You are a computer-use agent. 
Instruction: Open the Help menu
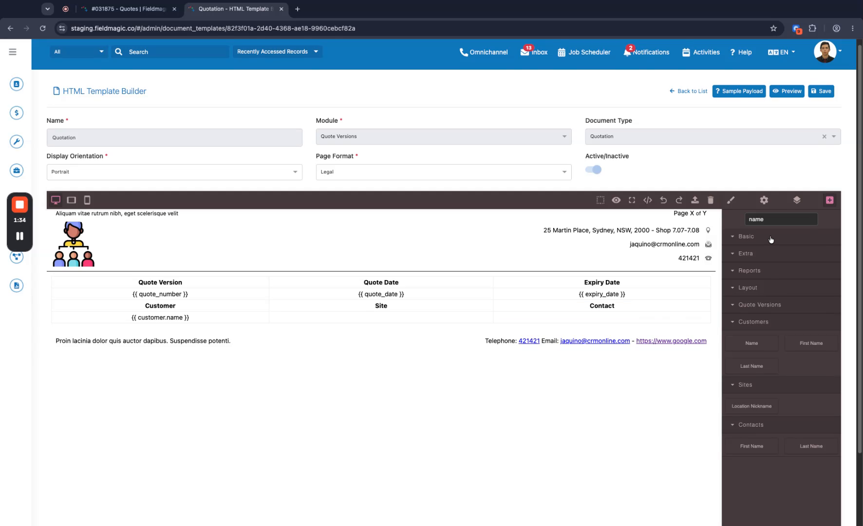(741, 52)
